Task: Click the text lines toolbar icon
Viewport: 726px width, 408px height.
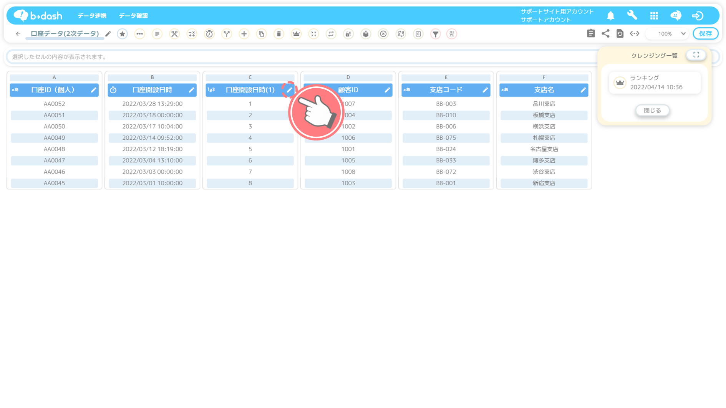Action: 157,34
